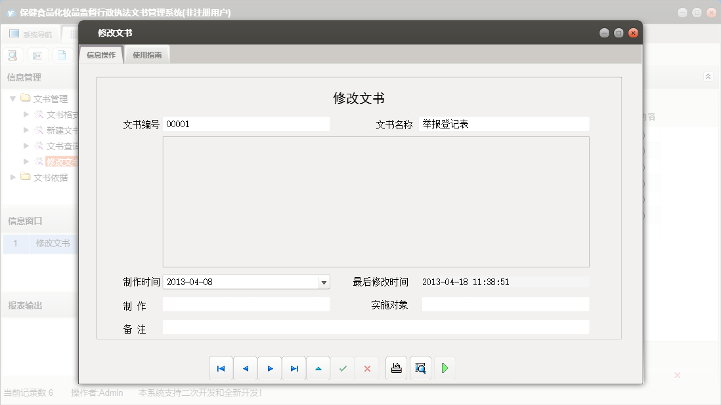
Task: Print the document with the printer icon
Action: pyautogui.click(x=396, y=368)
